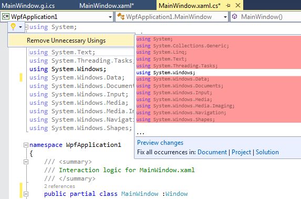Click the ellipsis in preview pane

click(x=140, y=133)
